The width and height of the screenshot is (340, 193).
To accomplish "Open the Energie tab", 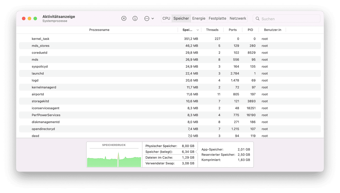I will click(199, 18).
